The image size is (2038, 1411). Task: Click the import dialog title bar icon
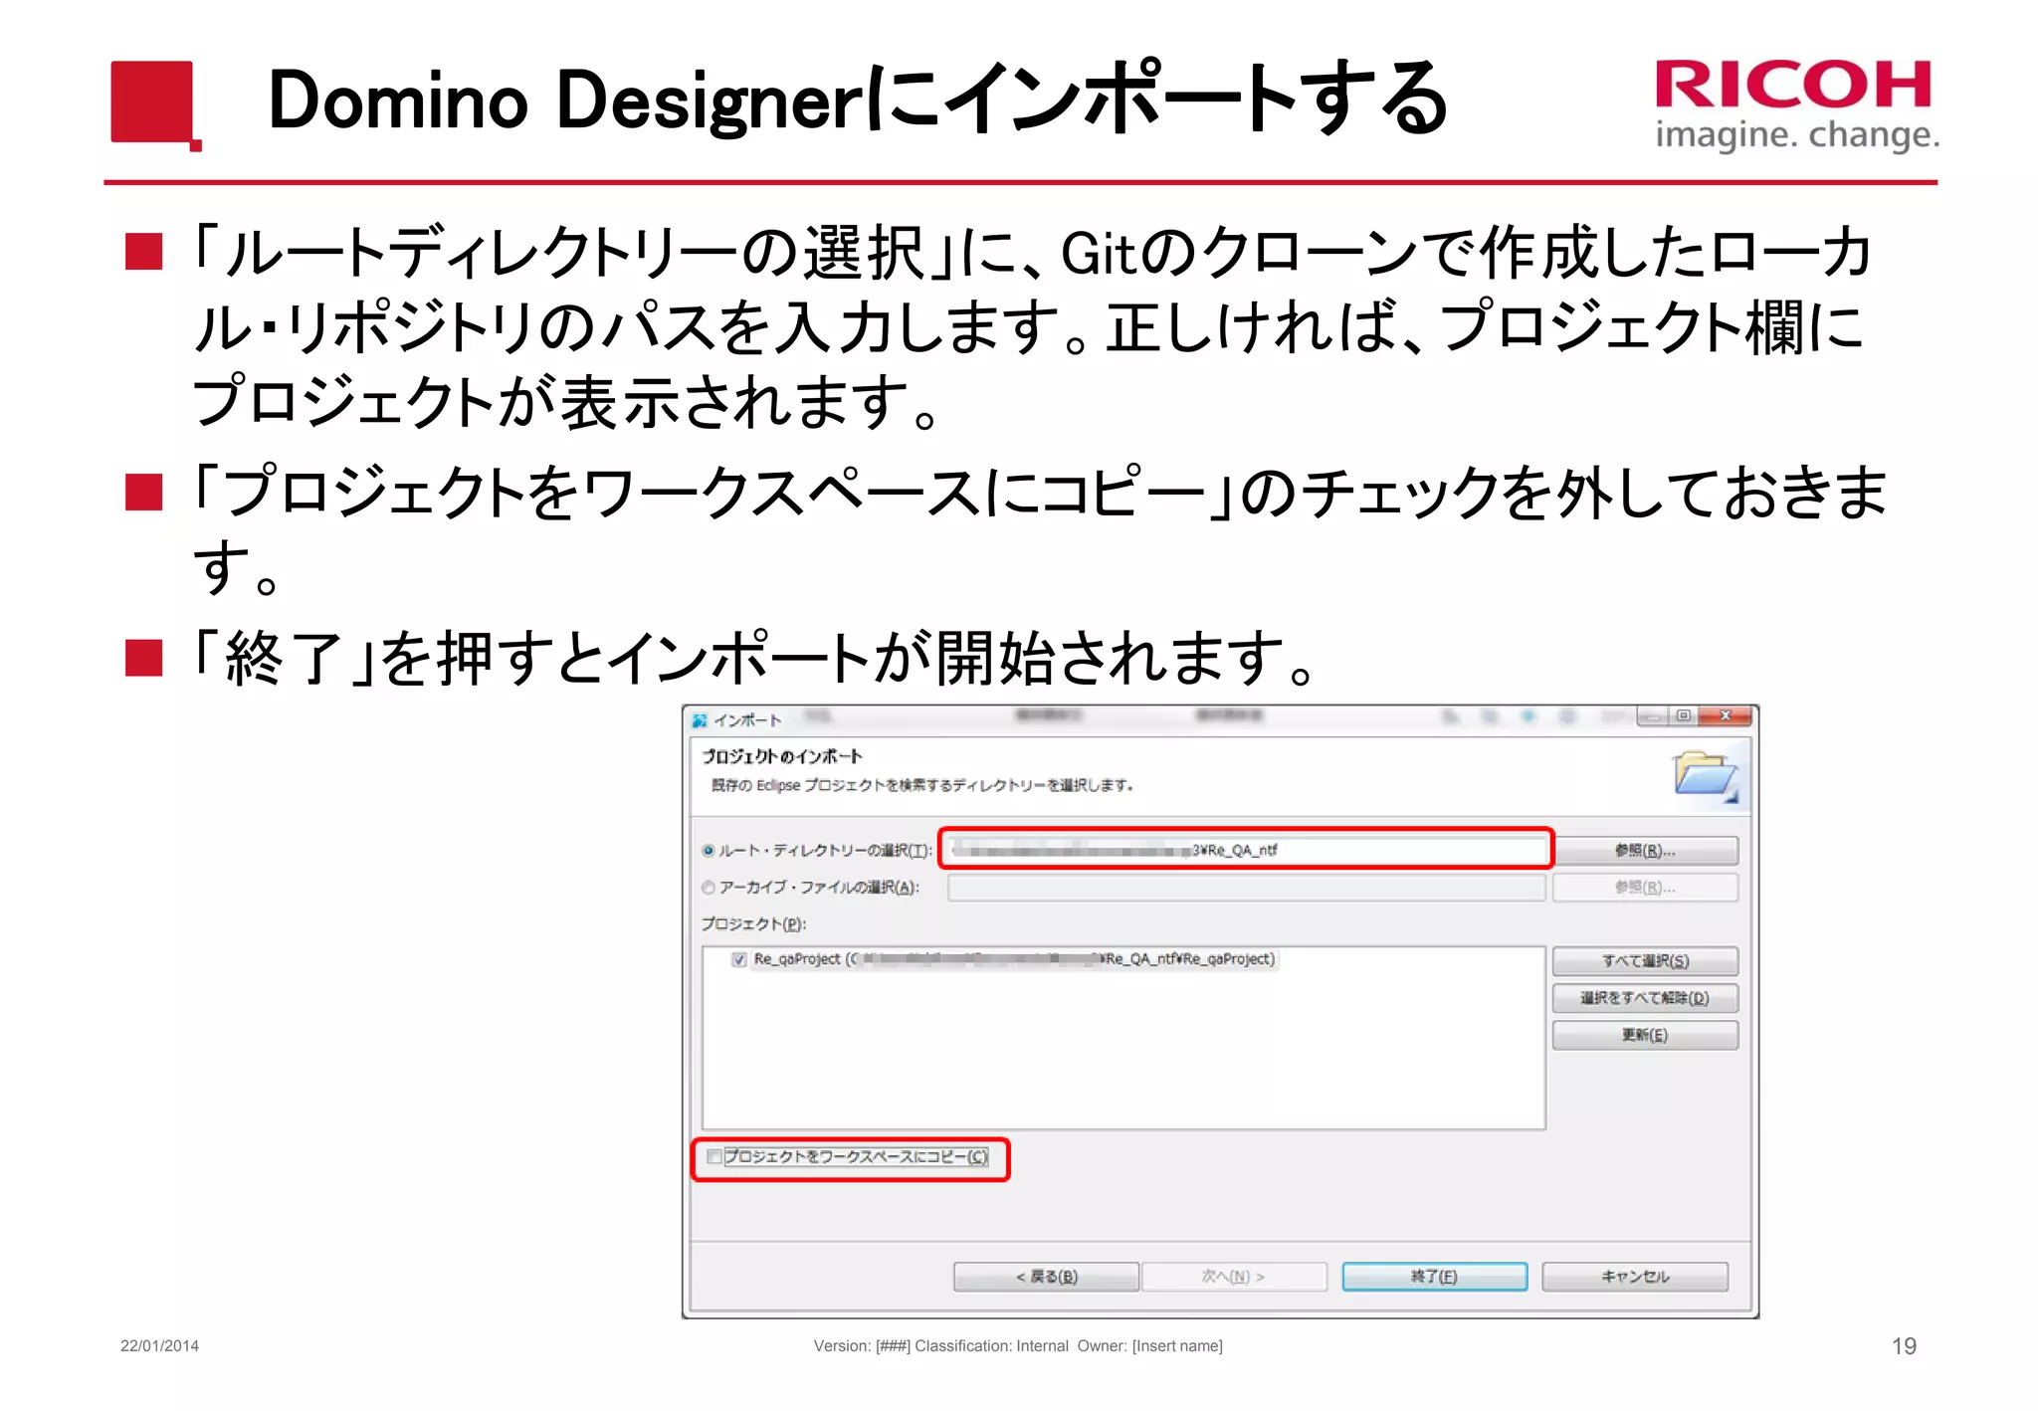pyautogui.click(x=700, y=720)
